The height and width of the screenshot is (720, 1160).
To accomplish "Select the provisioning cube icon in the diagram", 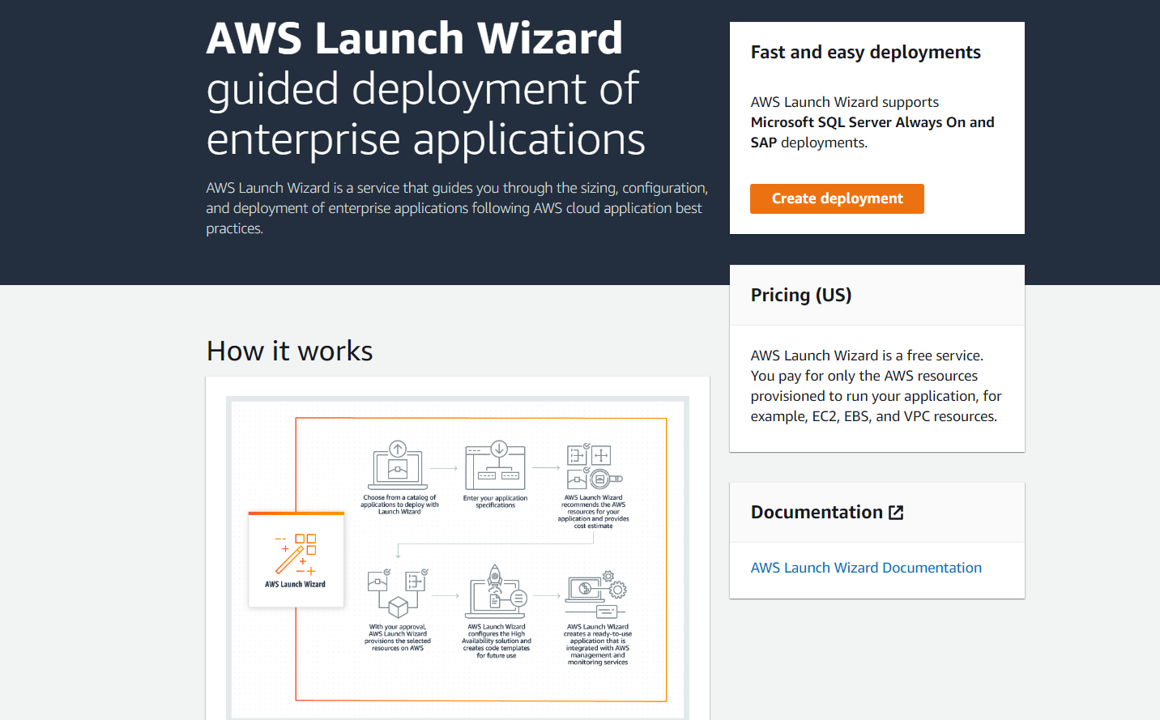I will 397,607.
